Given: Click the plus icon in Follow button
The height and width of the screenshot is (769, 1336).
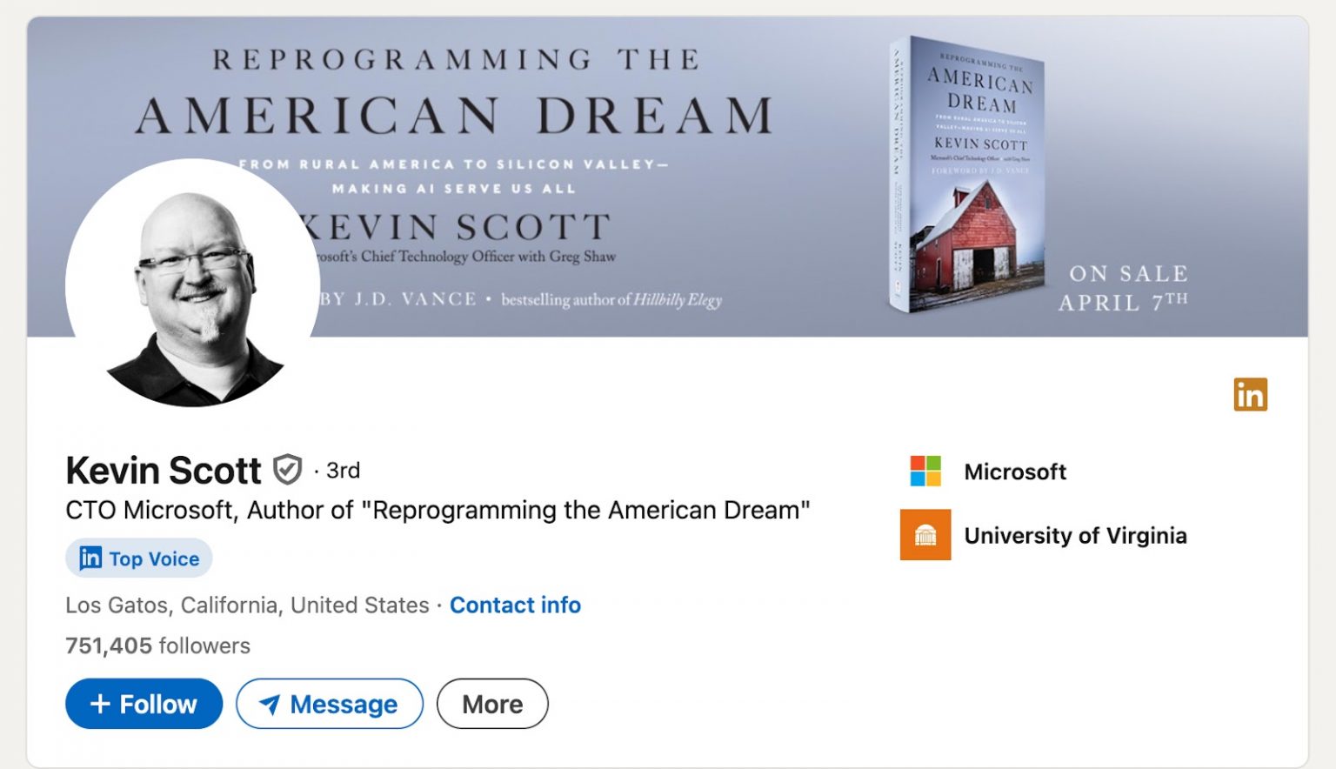Looking at the screenshot, I should coord(100,704).
